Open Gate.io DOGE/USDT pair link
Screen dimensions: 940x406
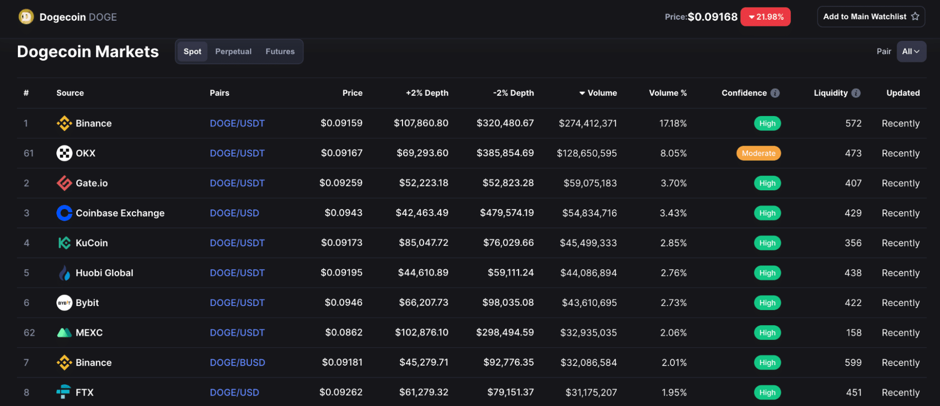[x=237, y=183]
